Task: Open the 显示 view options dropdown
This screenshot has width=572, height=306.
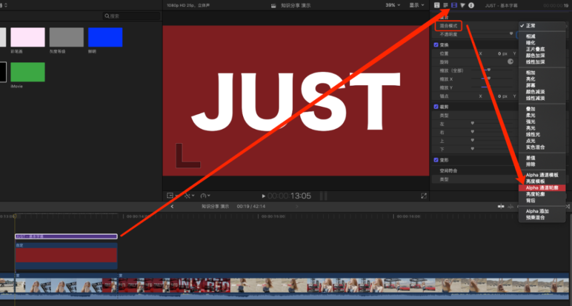Action: pos(416,5)
